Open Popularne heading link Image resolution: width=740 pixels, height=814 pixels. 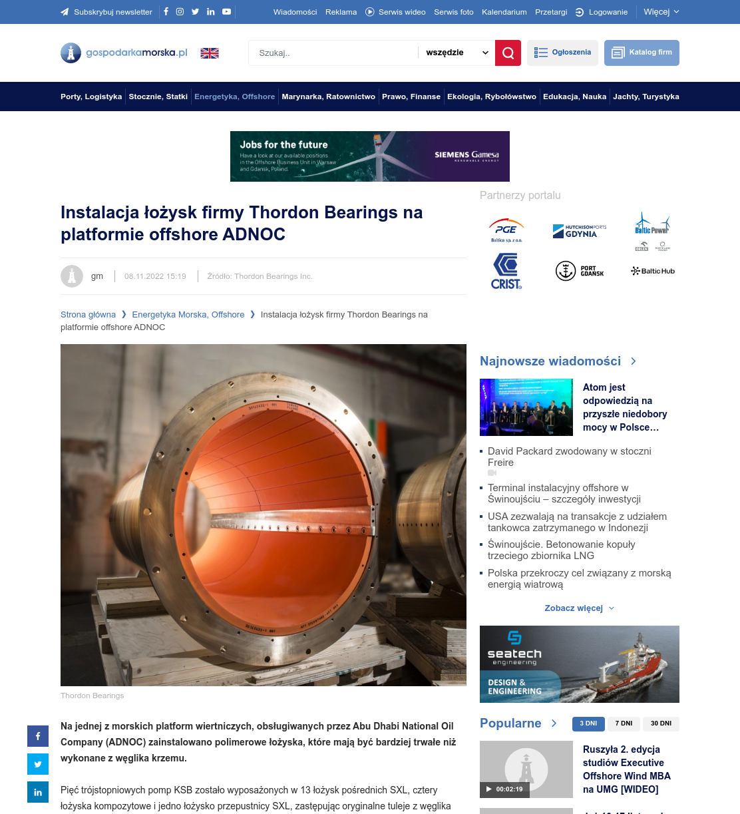(510, 723)
